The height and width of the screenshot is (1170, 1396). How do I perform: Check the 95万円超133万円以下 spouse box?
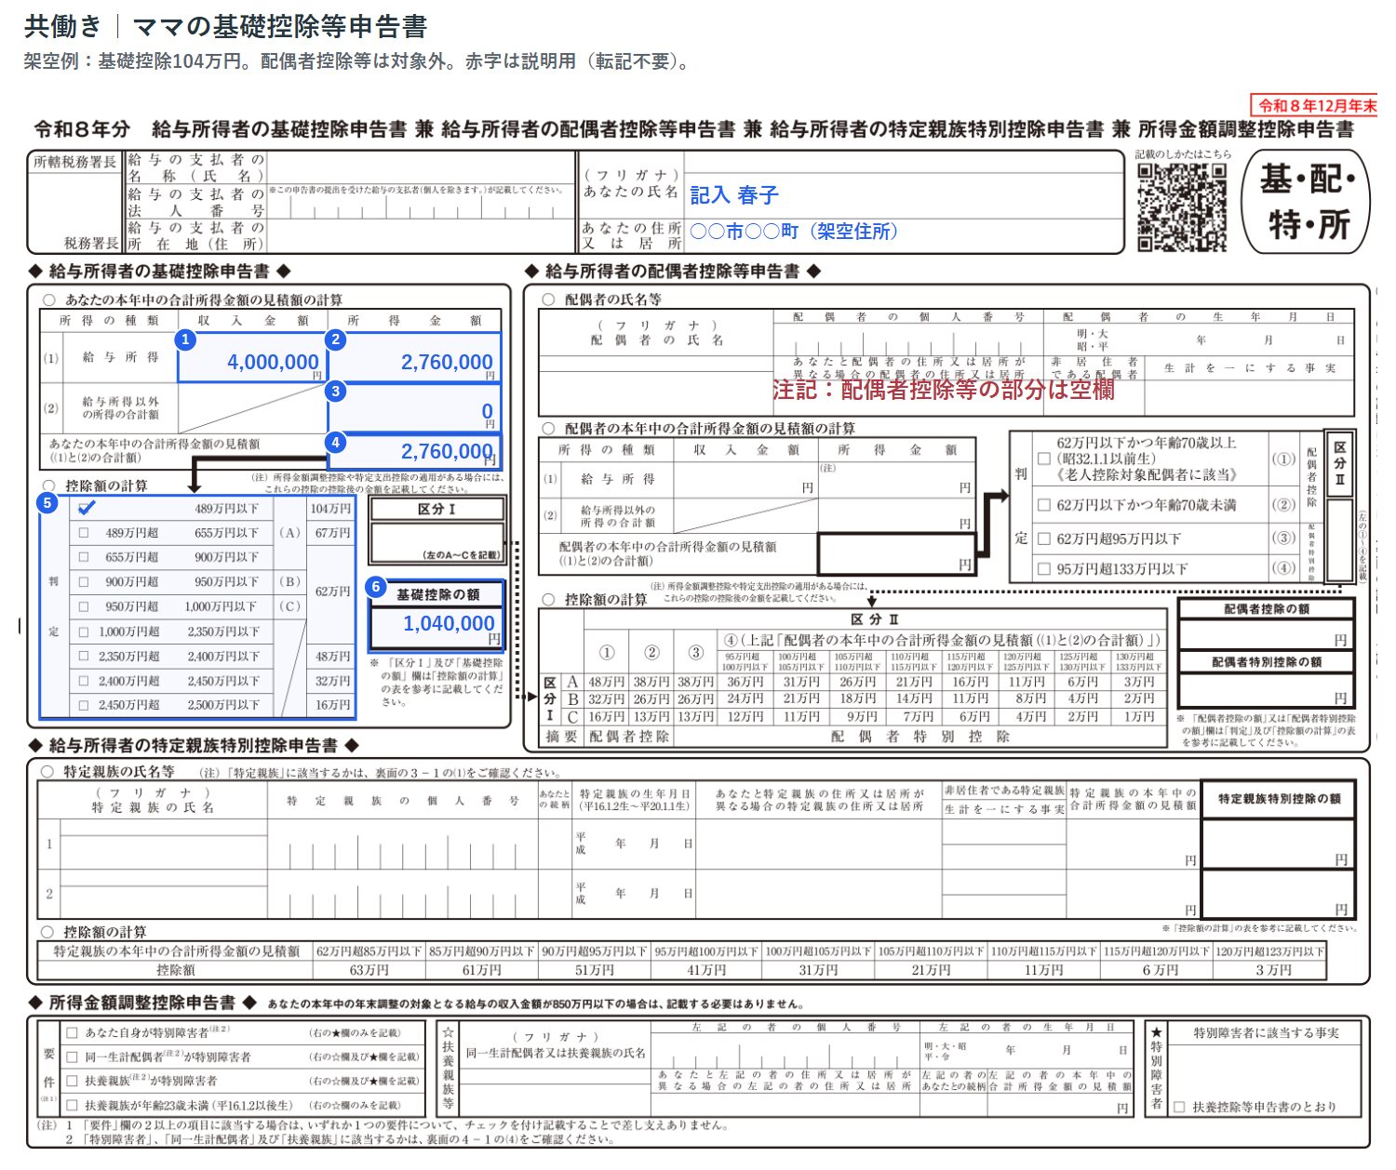click(1044, 568)
